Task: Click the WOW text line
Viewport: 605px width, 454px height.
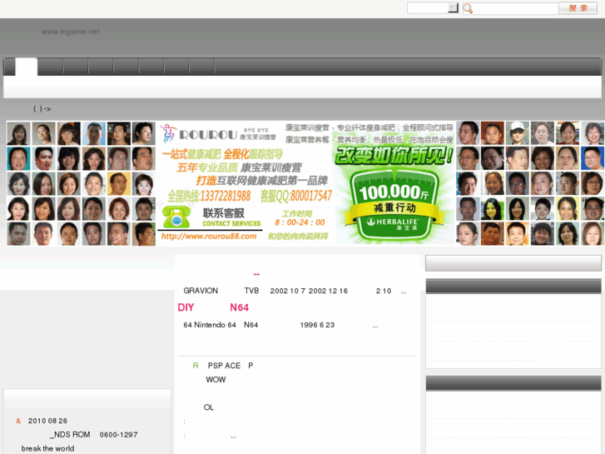Action: [x=216, y=380]
